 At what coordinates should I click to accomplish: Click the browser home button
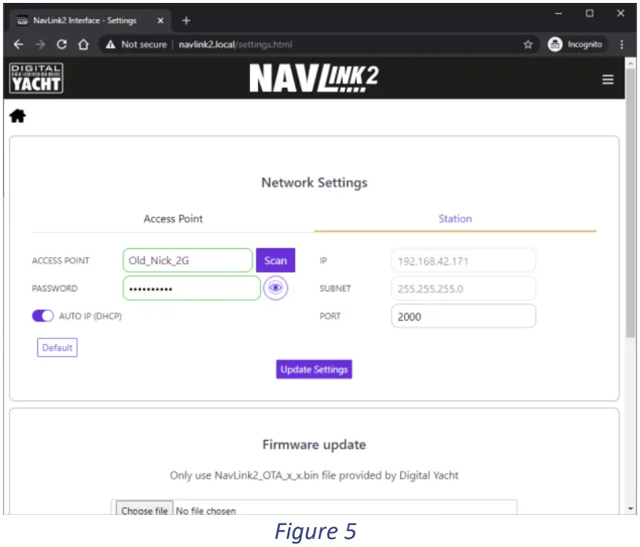pyautogui.click(x=82, y=44)
